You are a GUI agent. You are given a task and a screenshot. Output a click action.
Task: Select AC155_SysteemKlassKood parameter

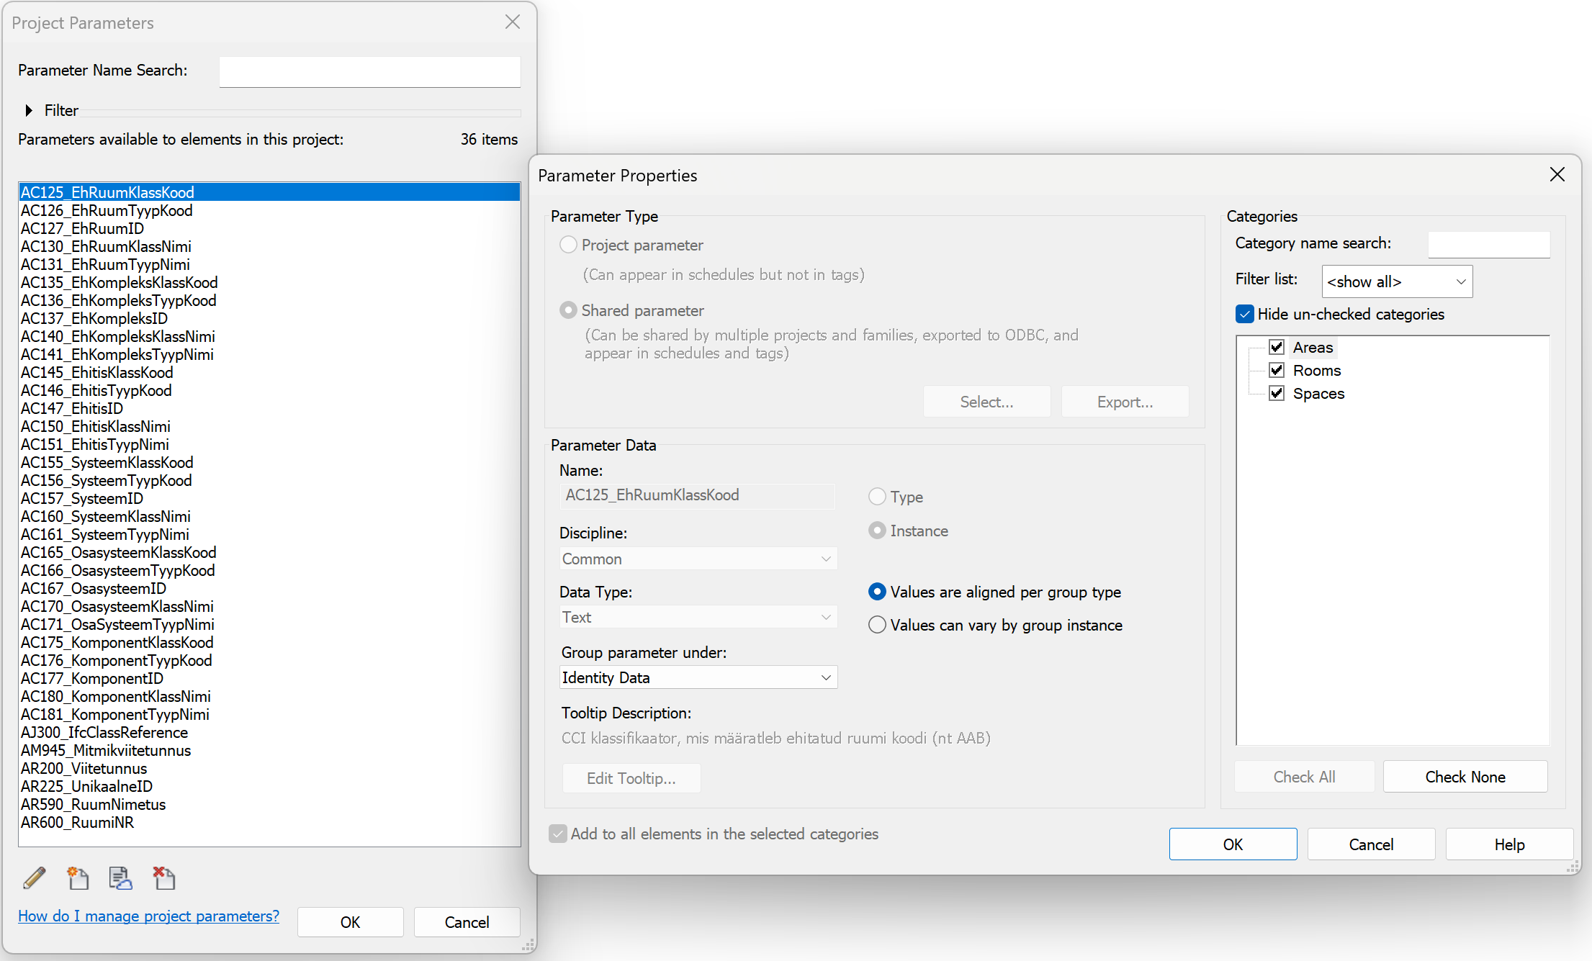click(x=269, y=462)
